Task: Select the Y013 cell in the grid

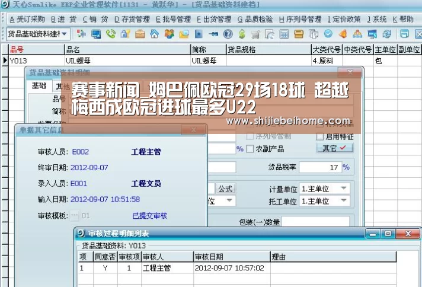Action: point(37,60)
